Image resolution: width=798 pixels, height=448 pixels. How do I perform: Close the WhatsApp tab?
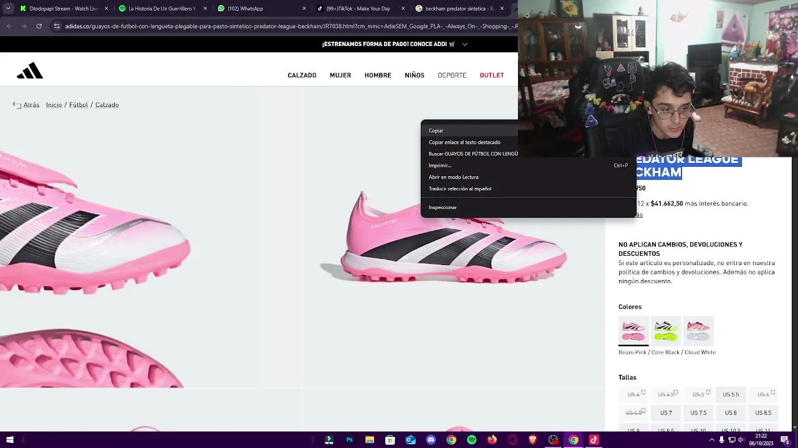click(x=304, y=9)
